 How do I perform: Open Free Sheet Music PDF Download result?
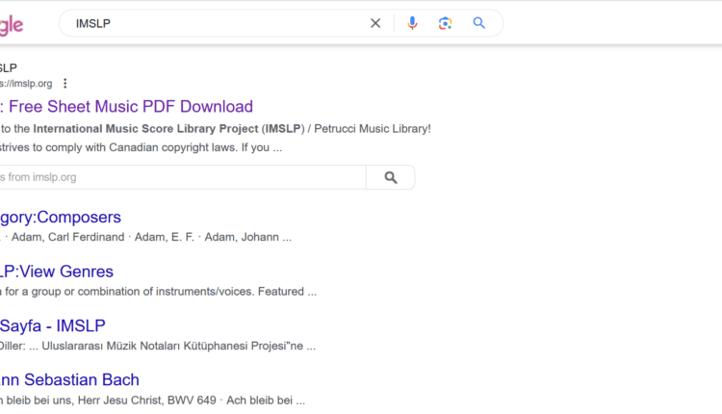click(126, 106)
